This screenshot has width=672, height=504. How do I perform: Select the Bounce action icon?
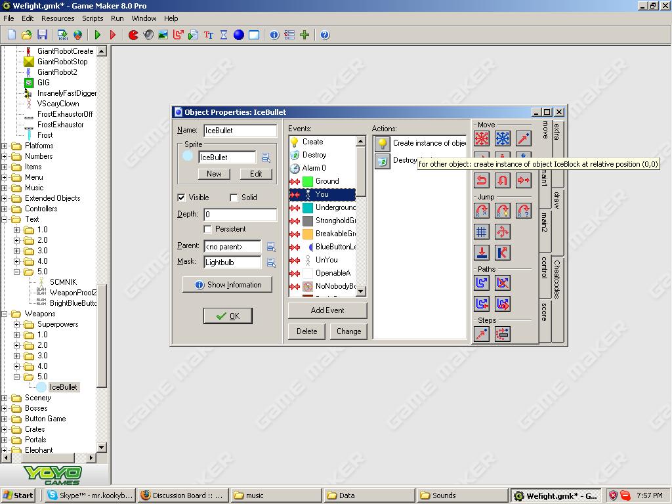(503, 253)
